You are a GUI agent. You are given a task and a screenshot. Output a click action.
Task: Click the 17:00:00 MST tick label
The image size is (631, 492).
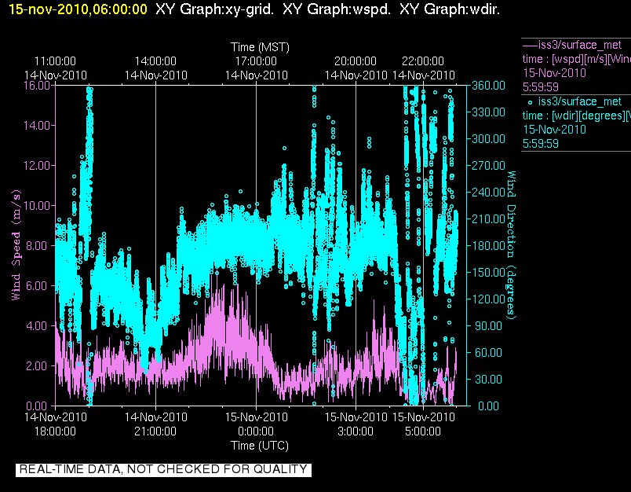pyautogui.click(x=256, y=61)
